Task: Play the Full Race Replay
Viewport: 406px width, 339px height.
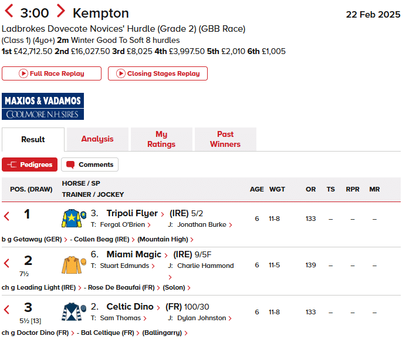Action: coord(52,73)
